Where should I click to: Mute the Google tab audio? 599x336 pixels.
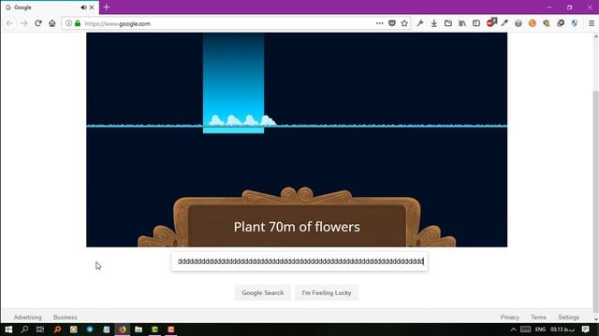point(83,7)
